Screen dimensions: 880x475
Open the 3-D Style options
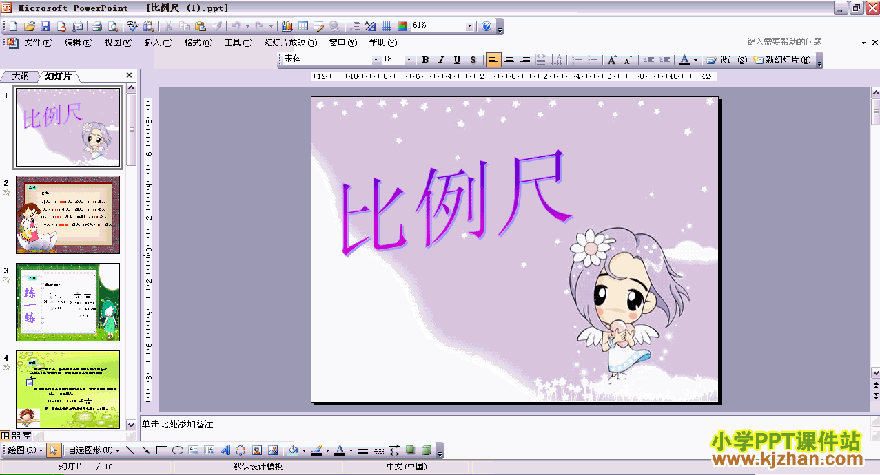[x=427, y=450]
